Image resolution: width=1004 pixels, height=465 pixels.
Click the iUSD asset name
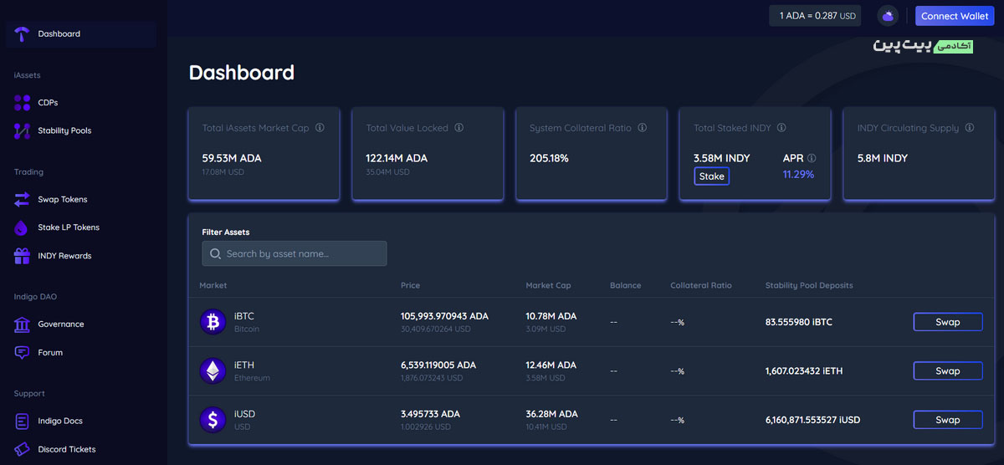coord(244,415)
